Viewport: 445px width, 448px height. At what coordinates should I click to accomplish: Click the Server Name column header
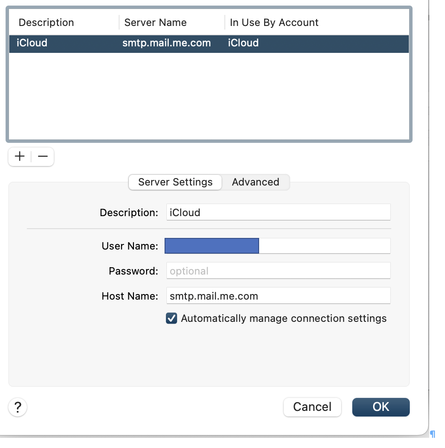tap(155, 23)
